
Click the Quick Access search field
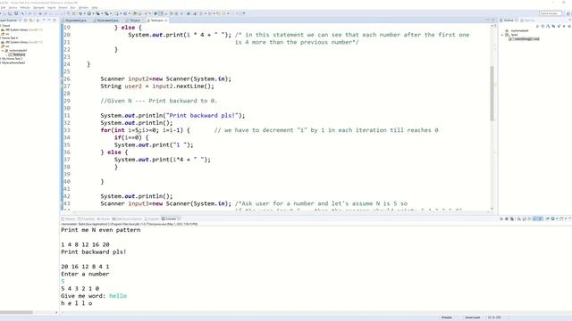pyautogui.click(x=551, y=13)
